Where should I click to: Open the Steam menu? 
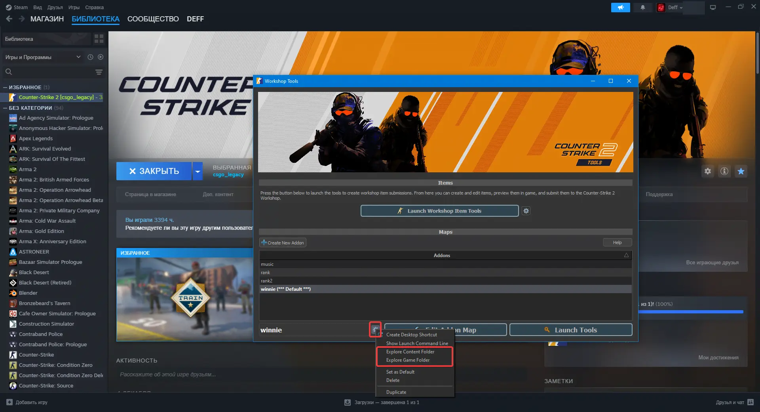(x=17, y=8)
